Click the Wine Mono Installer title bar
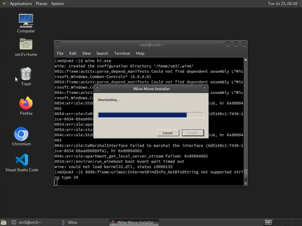Screen dimensions: 302x226 click(x=151, y=89)
